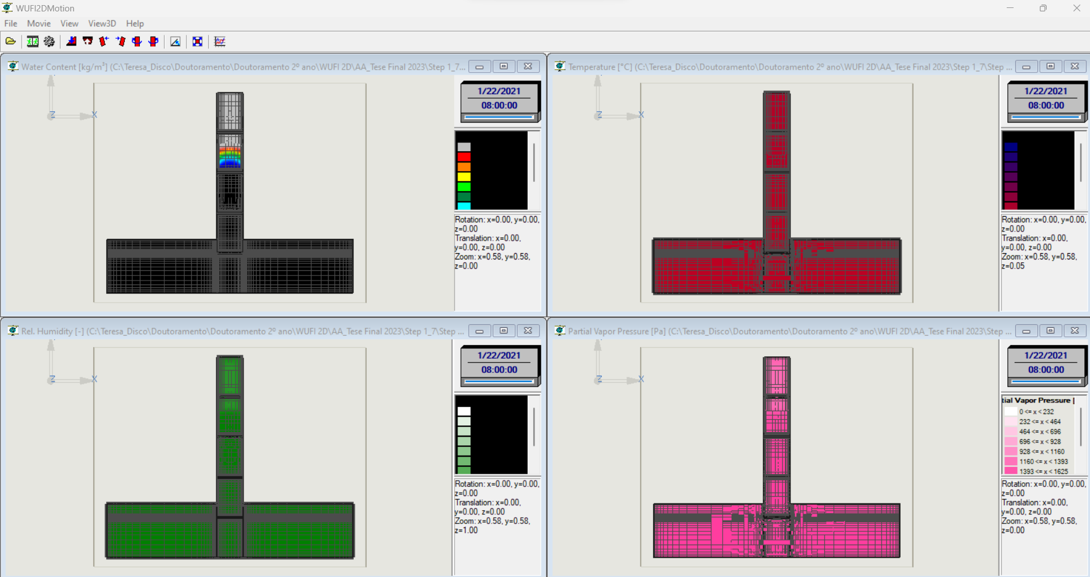The image size is (1090, 577).
Task: Click the fit-to-window blue arrows icon
Action: pos(197,41)
